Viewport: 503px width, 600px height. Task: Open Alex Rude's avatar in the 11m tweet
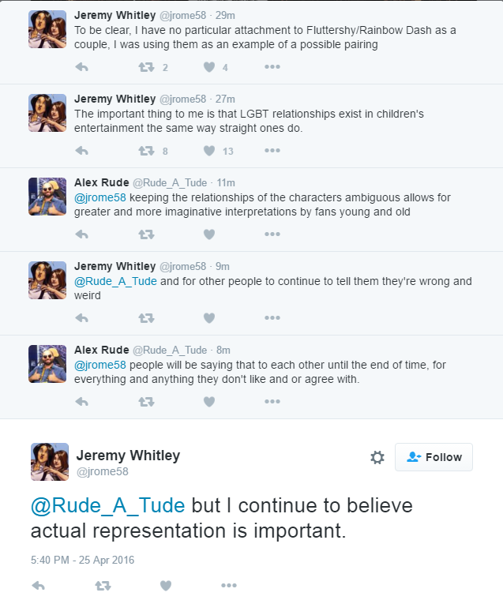click(47, 197)
